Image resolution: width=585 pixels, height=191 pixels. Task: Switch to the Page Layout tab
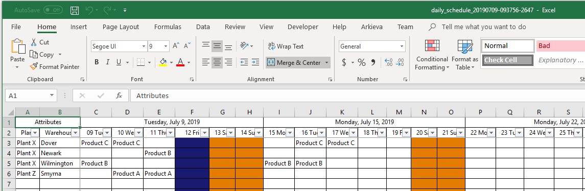(x=121, y=27)
